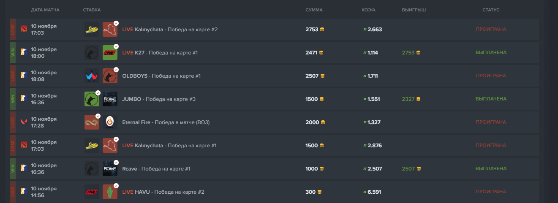Click the Galatasaray logo in the Eternal Fire row
This screenshot has width=558, height=203.
110,122
